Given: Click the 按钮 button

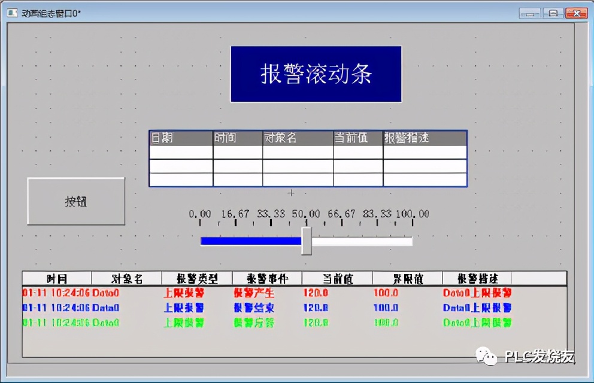Looking at the screenshot, I should 76,201.
